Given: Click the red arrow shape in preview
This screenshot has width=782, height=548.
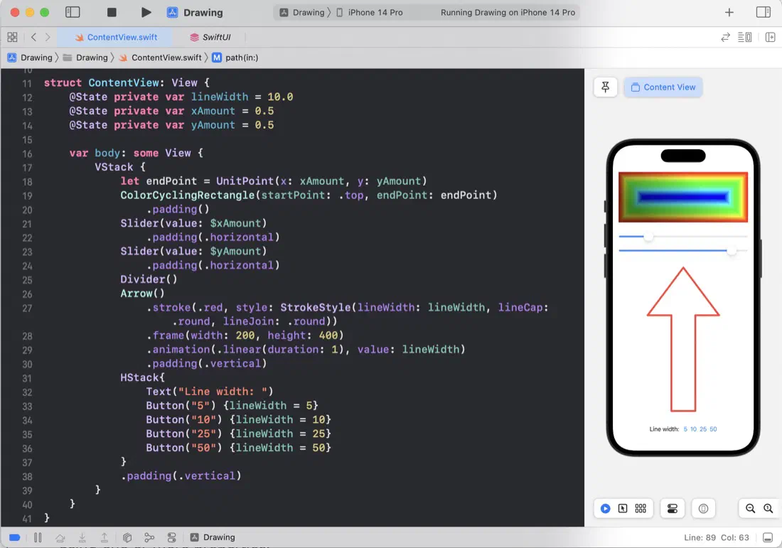Looking at the screenshot, I should pos(682,340).
